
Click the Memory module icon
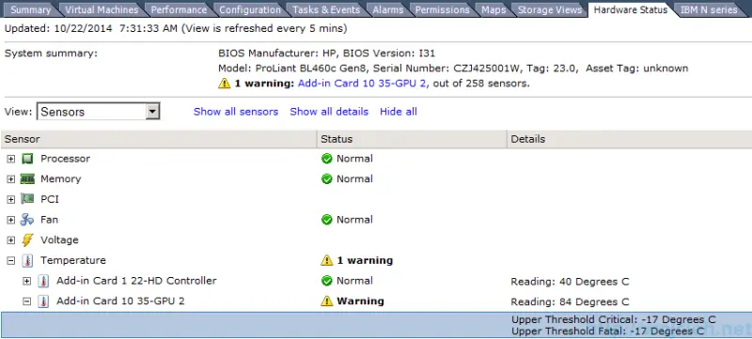coord(27,179)
